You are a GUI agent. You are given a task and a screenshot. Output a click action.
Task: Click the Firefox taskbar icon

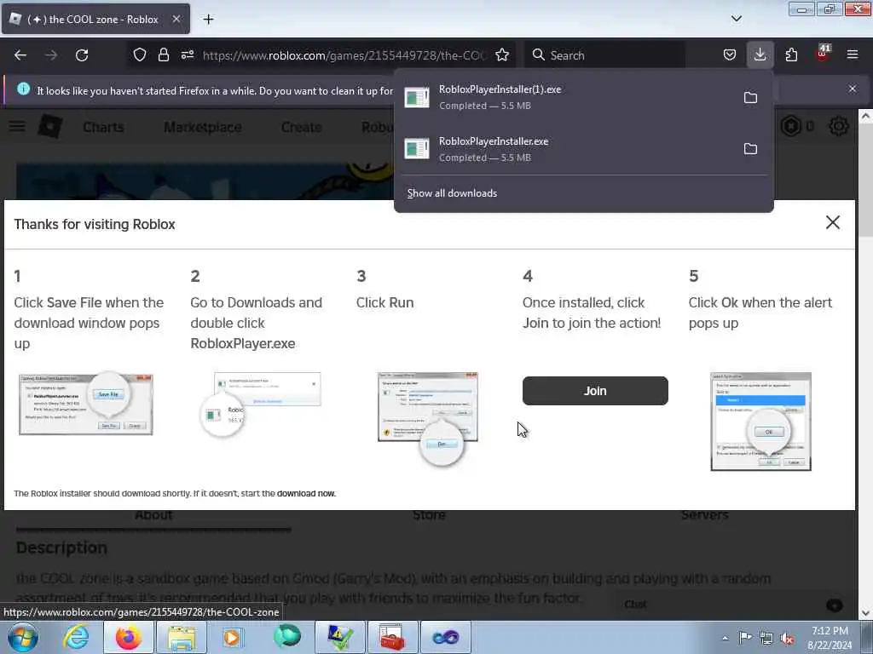pyautogui.click(x=129, y=637)
